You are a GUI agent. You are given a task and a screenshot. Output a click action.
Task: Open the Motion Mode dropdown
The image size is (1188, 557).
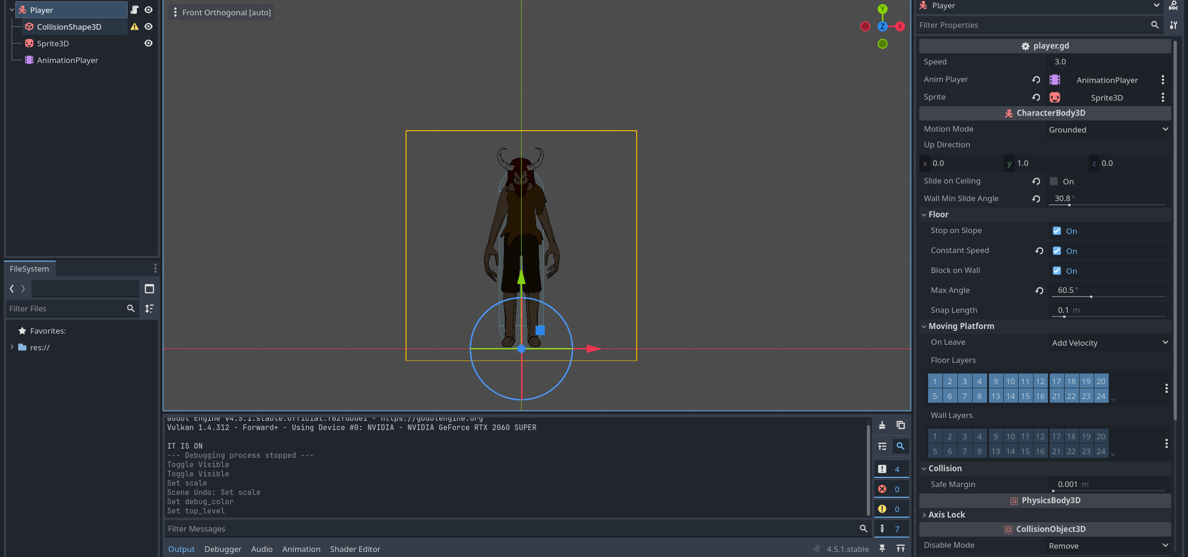(1108, 130)
